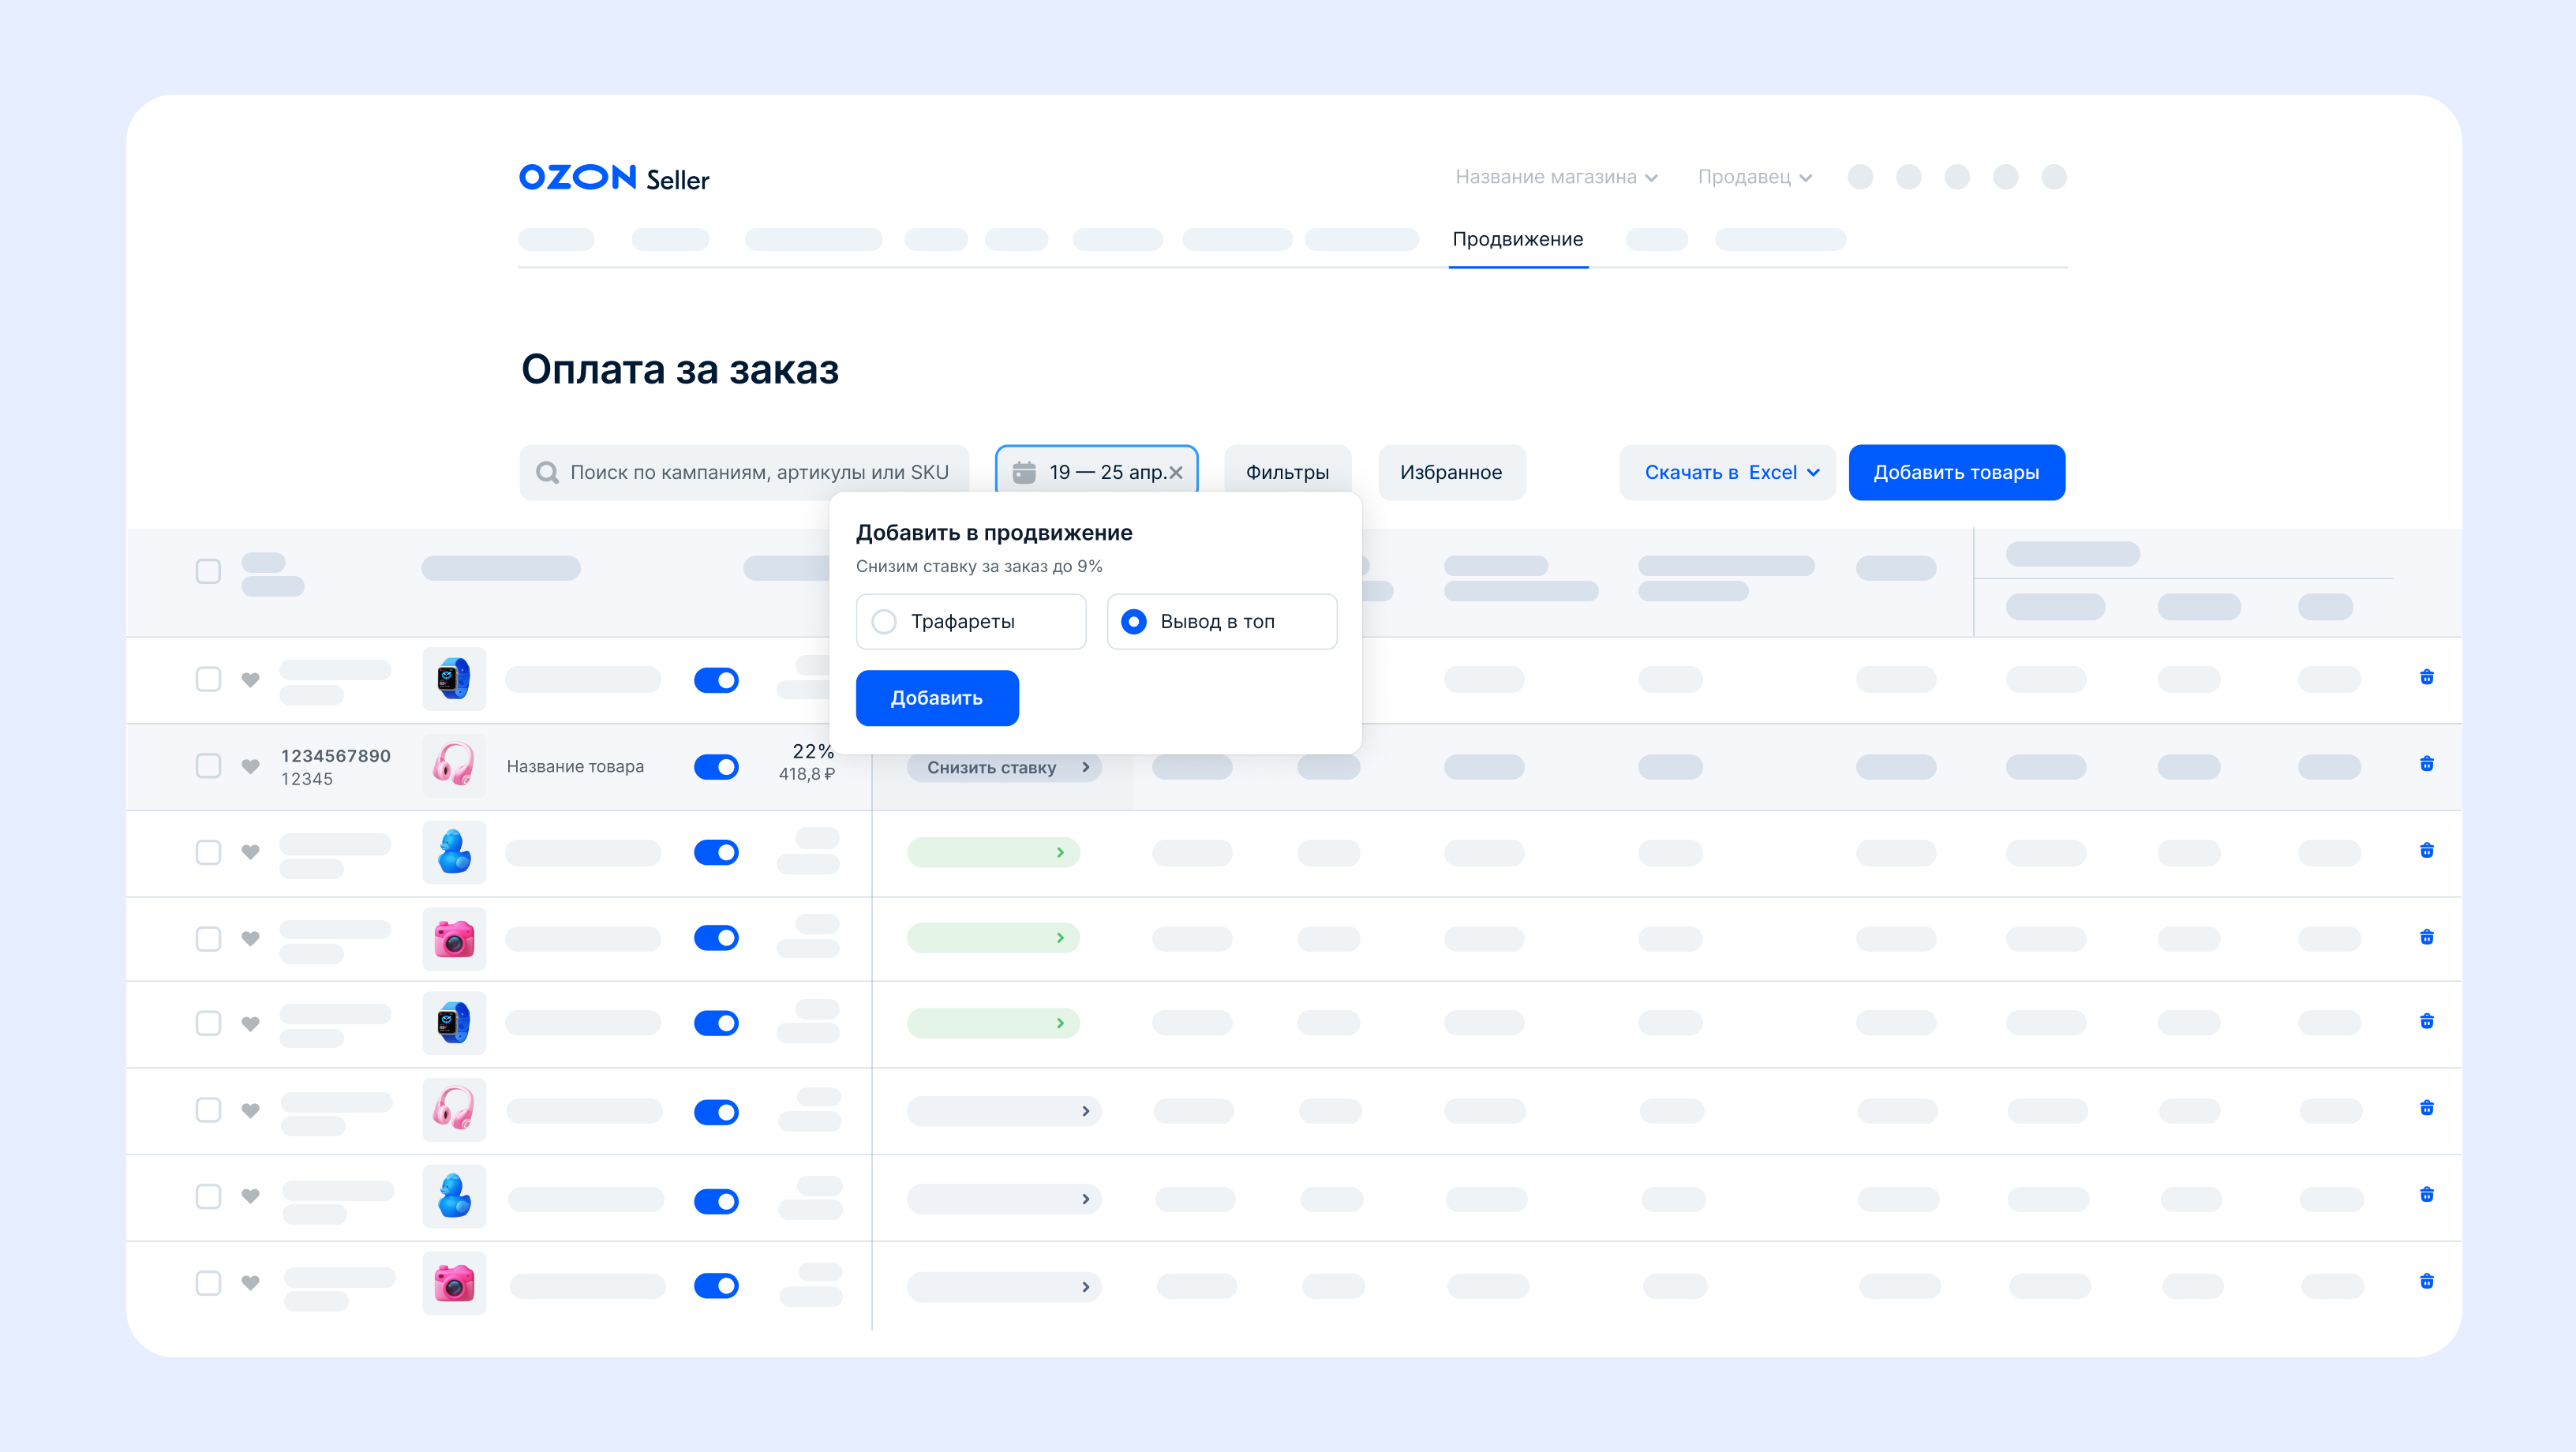Screen dimensions: 2576x1452
Task: Click the product ID 1234567890
Action: pyautogui.click(x=336, y=756)
